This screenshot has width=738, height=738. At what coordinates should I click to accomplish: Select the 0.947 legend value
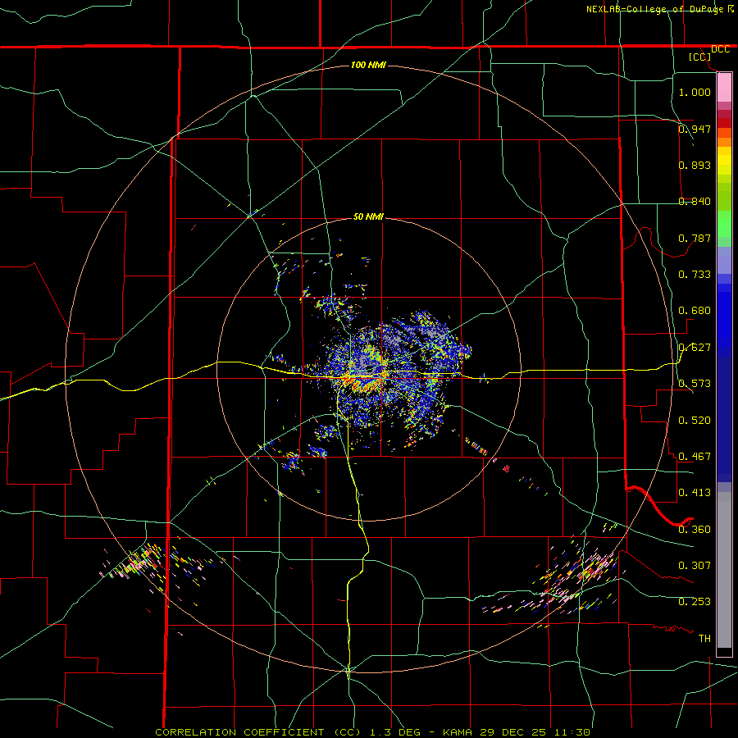click(695, 129)
